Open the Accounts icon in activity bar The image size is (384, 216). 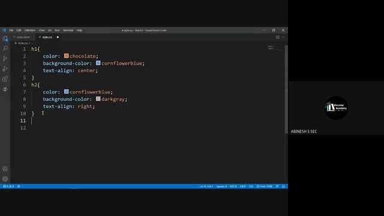(5, 169)
